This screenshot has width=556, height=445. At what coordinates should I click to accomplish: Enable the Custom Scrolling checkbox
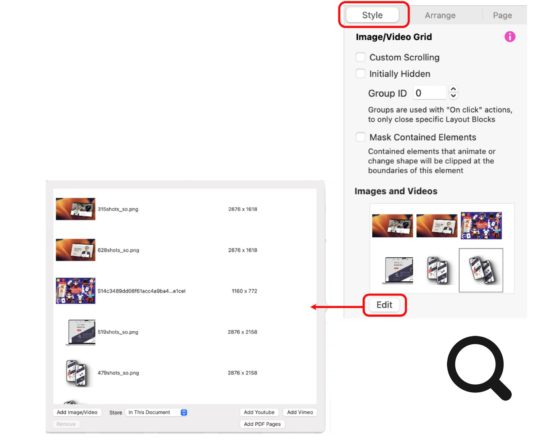point(360,57)
